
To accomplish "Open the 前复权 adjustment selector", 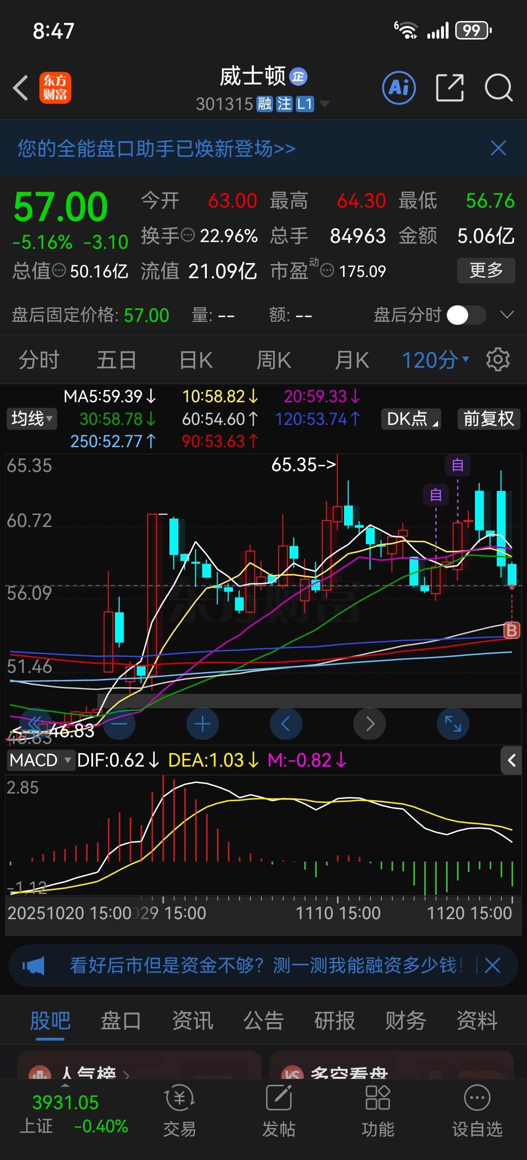I will point(489,419).
